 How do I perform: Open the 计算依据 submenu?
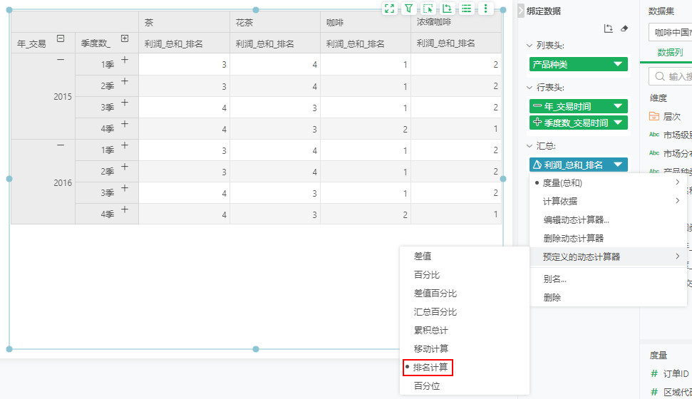[x=608, y=201]
